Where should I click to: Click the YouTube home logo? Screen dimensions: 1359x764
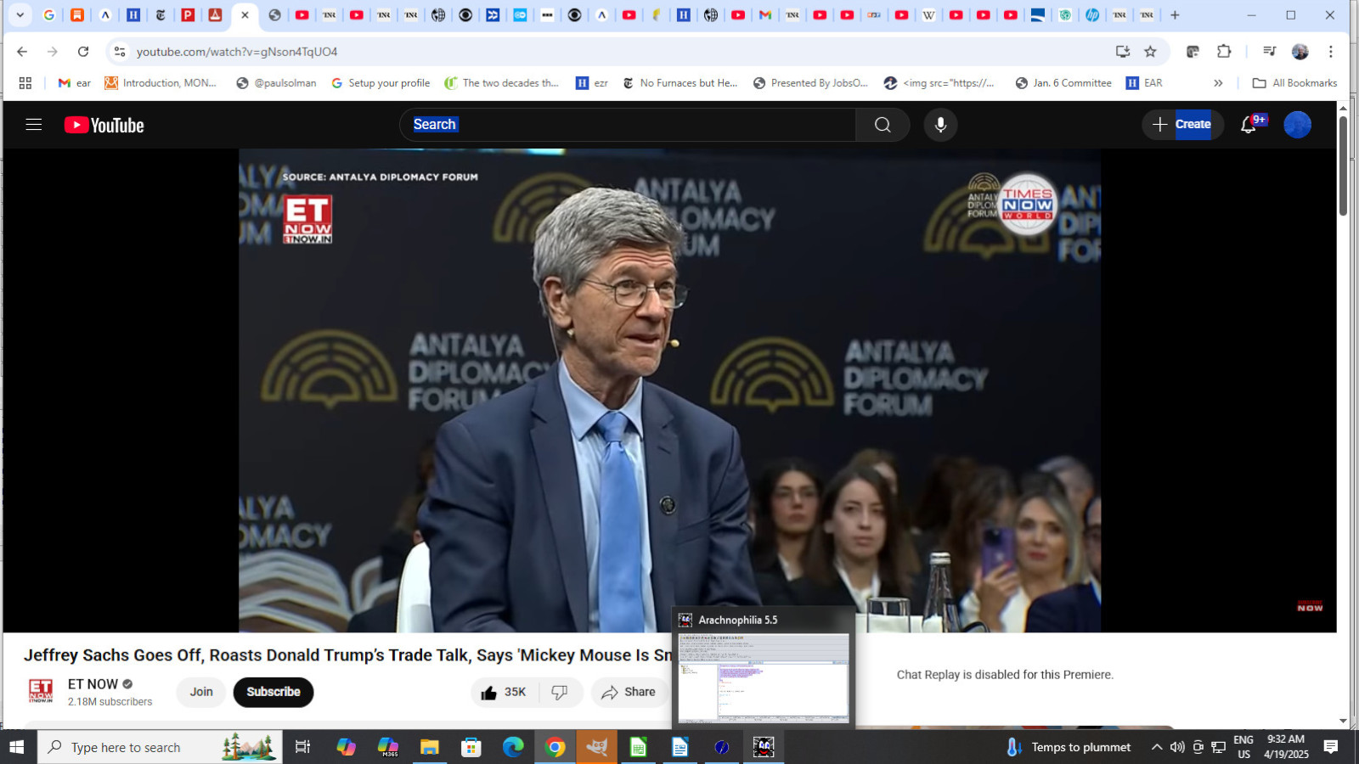[104, 125]
